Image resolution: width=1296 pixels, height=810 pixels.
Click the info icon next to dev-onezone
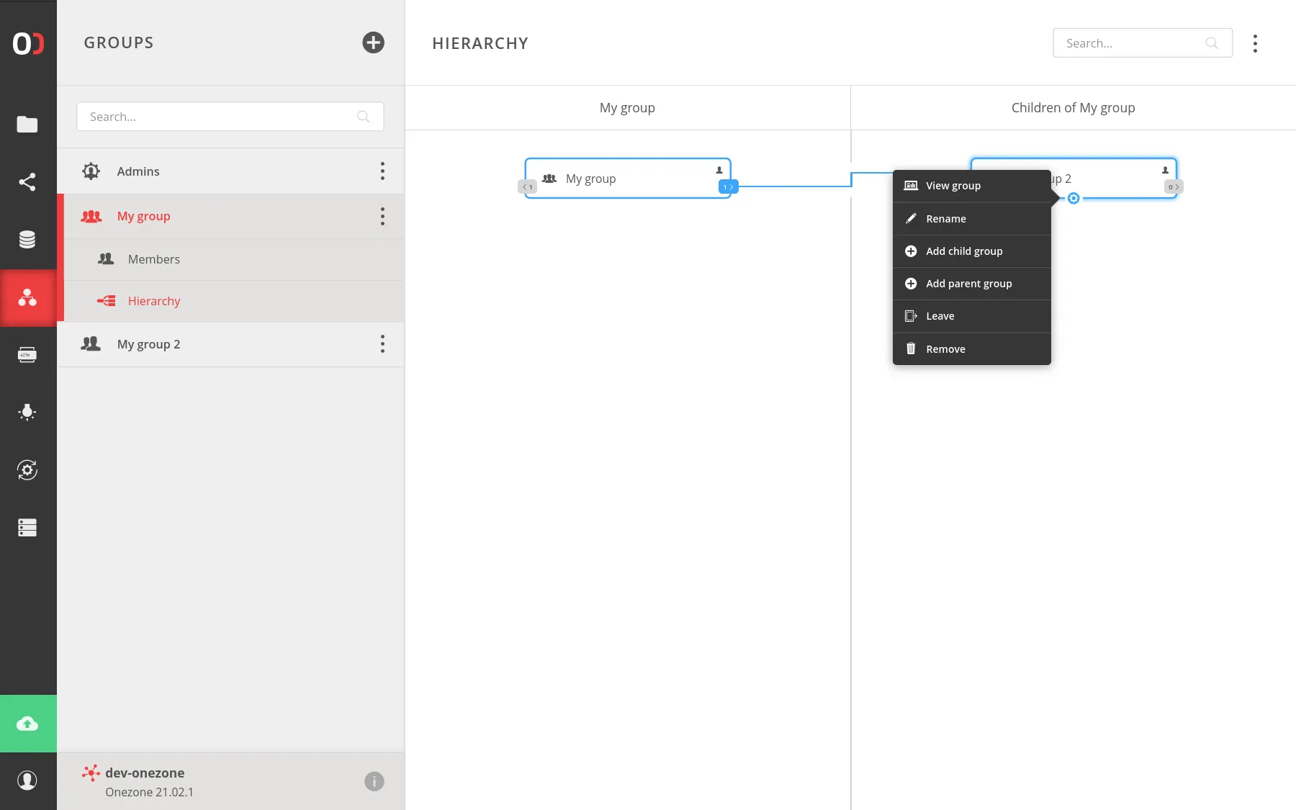374,780
